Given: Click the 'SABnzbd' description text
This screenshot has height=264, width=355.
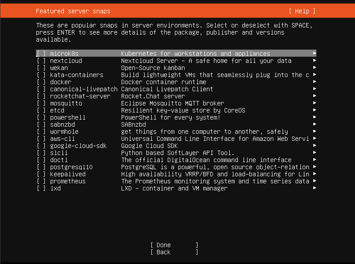Looking at the screenshot, I should [134, 124].
